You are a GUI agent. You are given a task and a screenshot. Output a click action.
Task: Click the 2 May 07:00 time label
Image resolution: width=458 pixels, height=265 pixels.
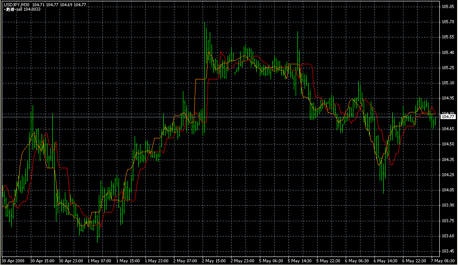click(x=186, y=260)
